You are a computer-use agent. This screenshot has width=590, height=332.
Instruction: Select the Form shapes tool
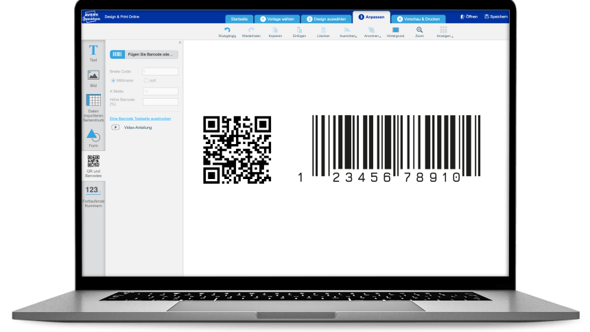point(93,138)
